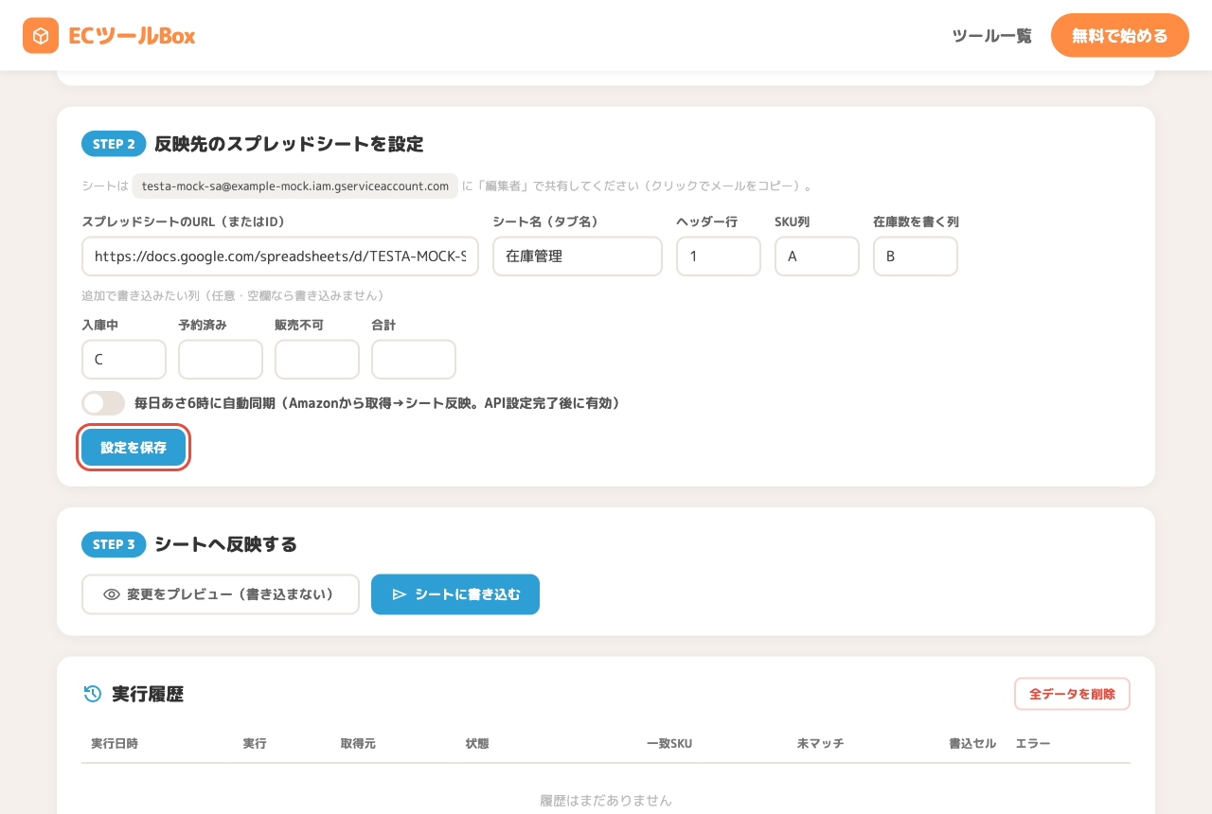Click the 履歴はまだありません empty message

click(x=606, y=801)
